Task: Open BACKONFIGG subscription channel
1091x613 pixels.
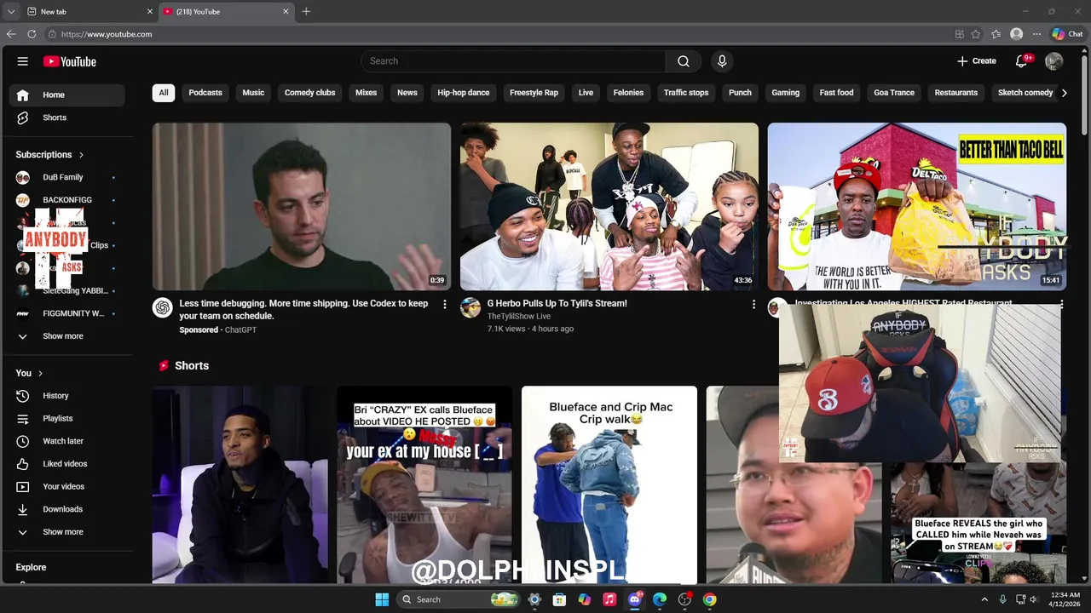Action: tap(67, 200)
